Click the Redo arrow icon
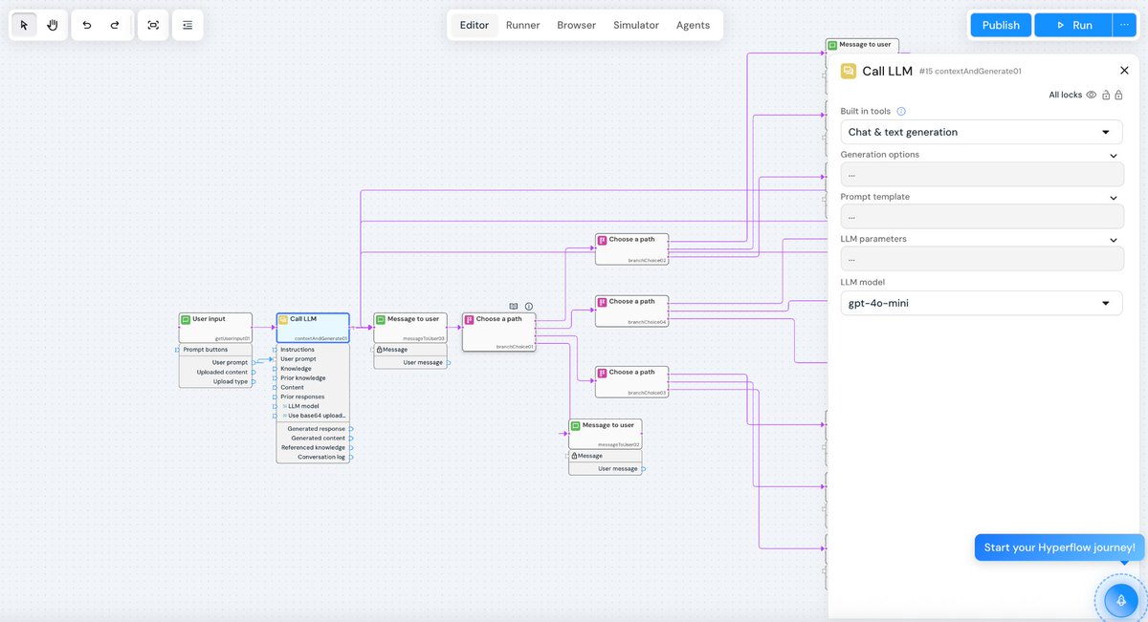 coord(114,24)
